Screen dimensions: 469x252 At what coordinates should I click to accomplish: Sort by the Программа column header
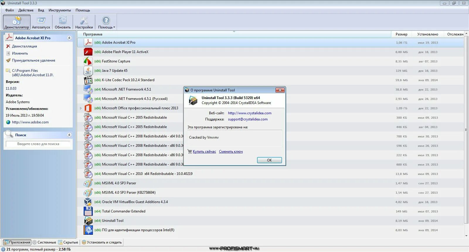234,34
